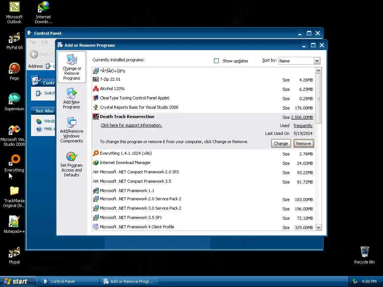Click the program list scrollbar thumb
The width and height of the screenshot is (383, 287).
[x=319, y=99]
